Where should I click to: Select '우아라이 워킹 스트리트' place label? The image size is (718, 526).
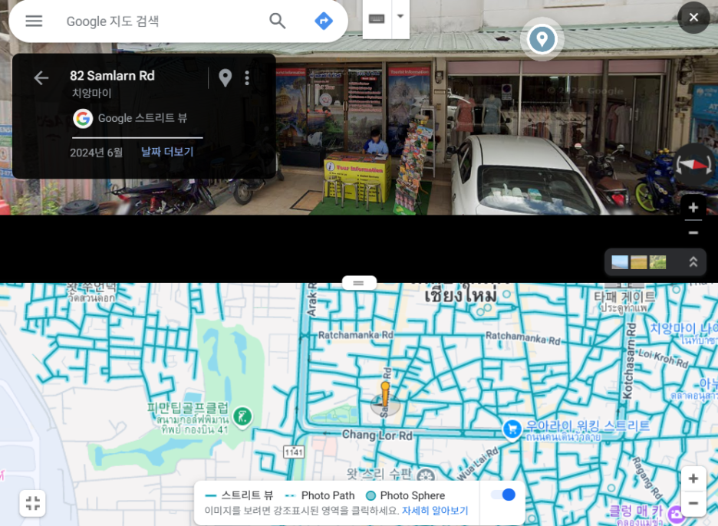(588, 426)
